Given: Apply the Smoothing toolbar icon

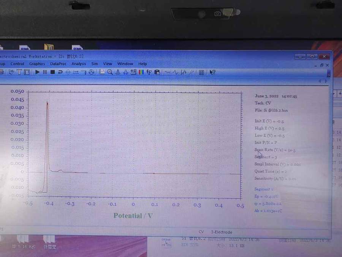Looking at the screenshot, I should click(168, 72).
